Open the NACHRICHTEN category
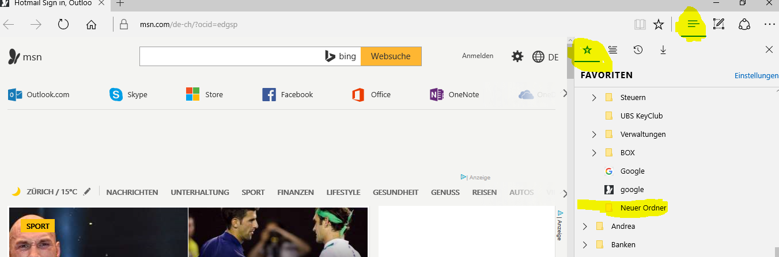The height and width of the screenshot is (257, 779). coord(133,192)
